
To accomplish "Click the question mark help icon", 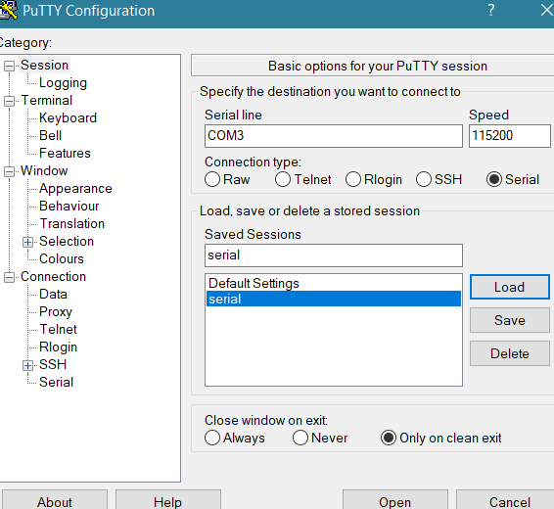I will tap(490, 10).
